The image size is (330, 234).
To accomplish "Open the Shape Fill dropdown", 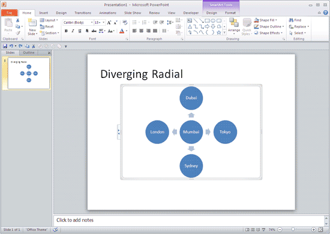I will (x=266, y=20).
